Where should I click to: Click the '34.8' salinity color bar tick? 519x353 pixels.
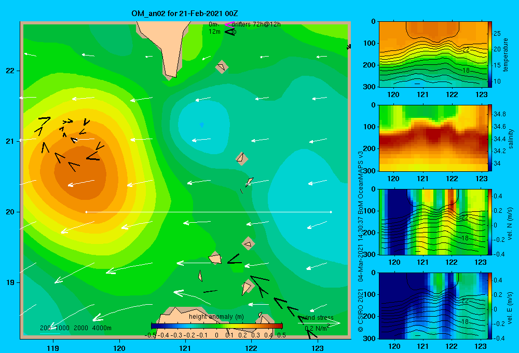(x=499, y=114)
